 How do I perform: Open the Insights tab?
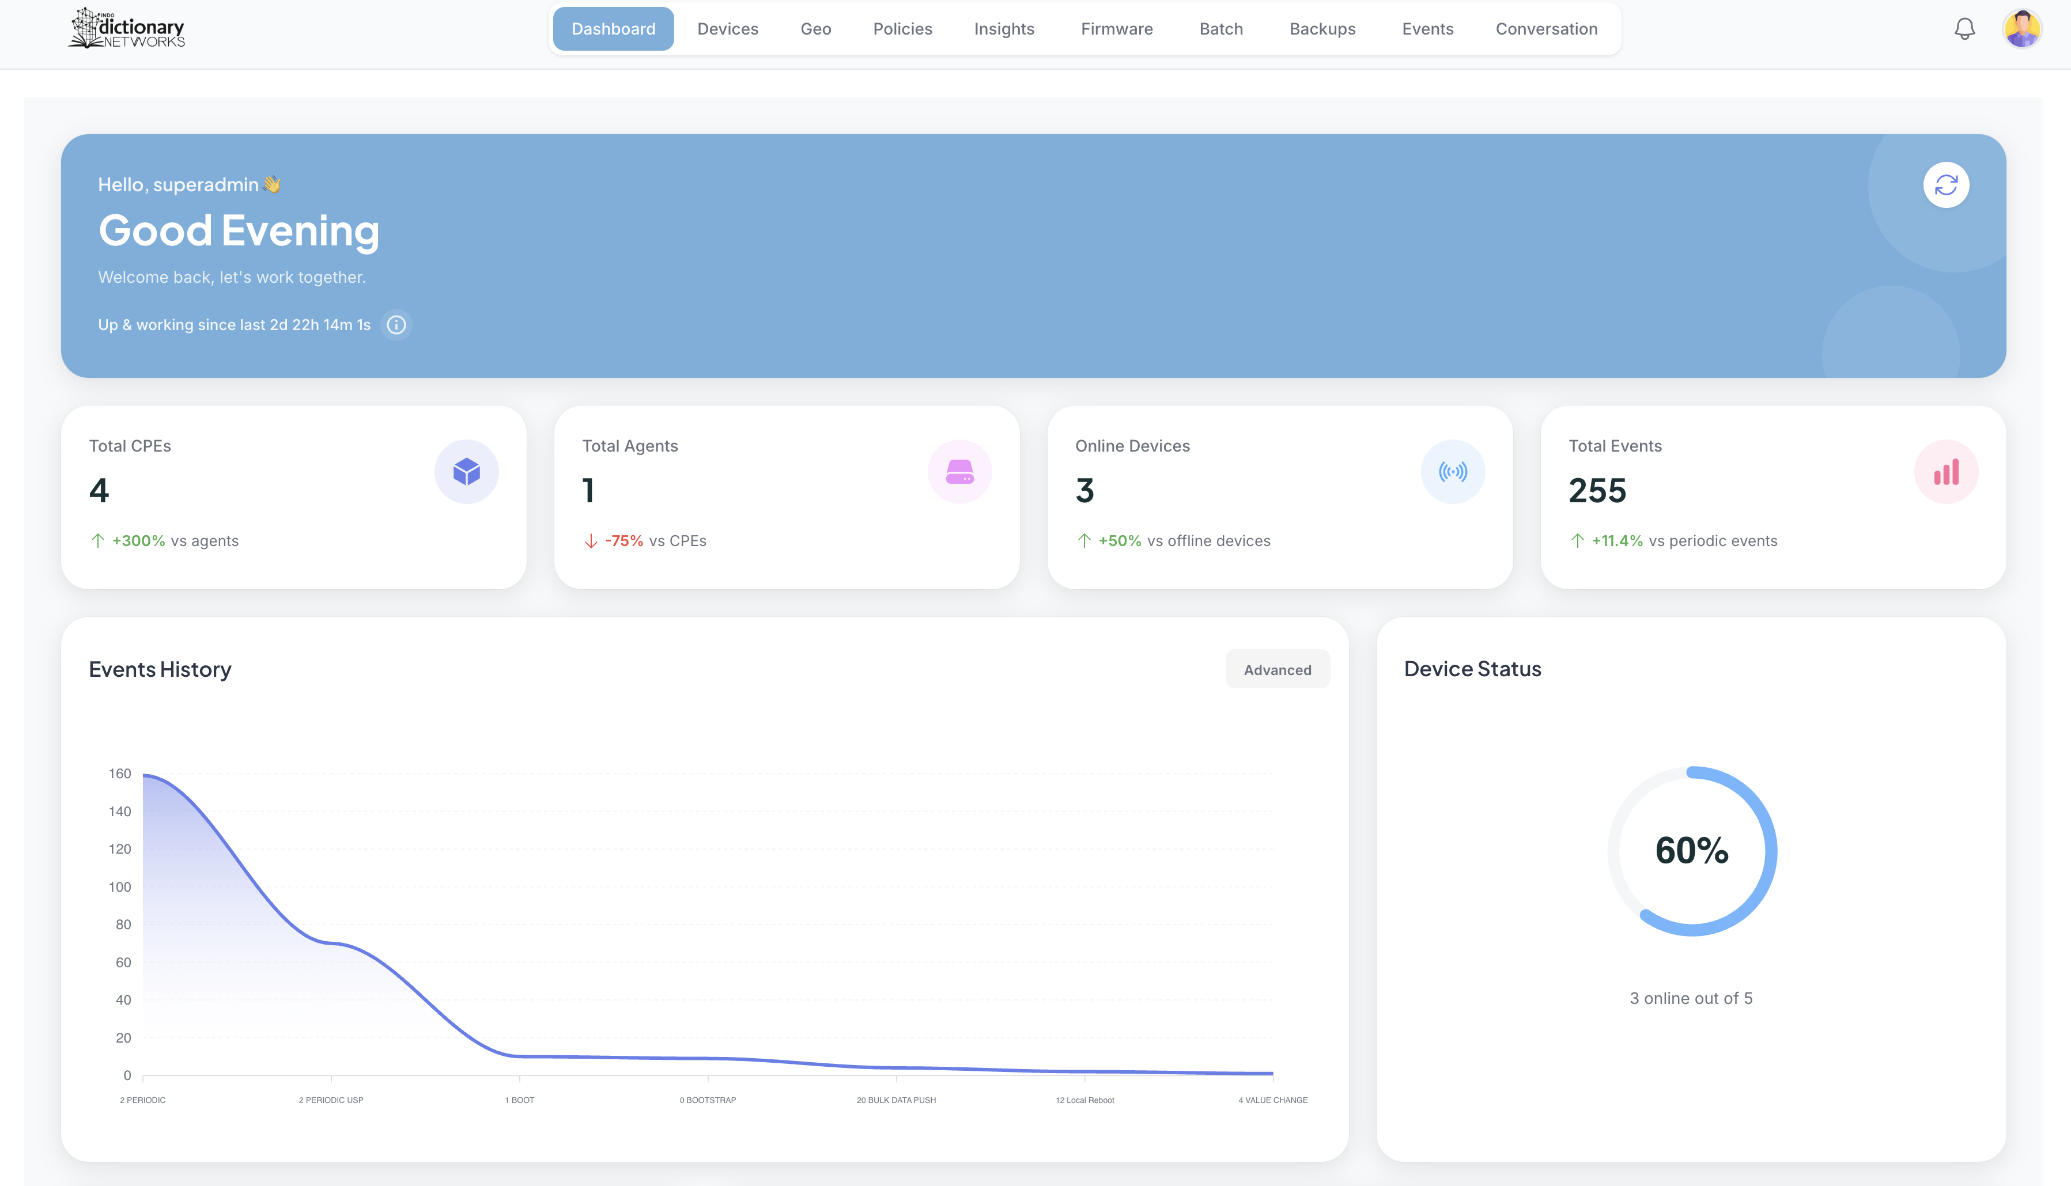1004,29
